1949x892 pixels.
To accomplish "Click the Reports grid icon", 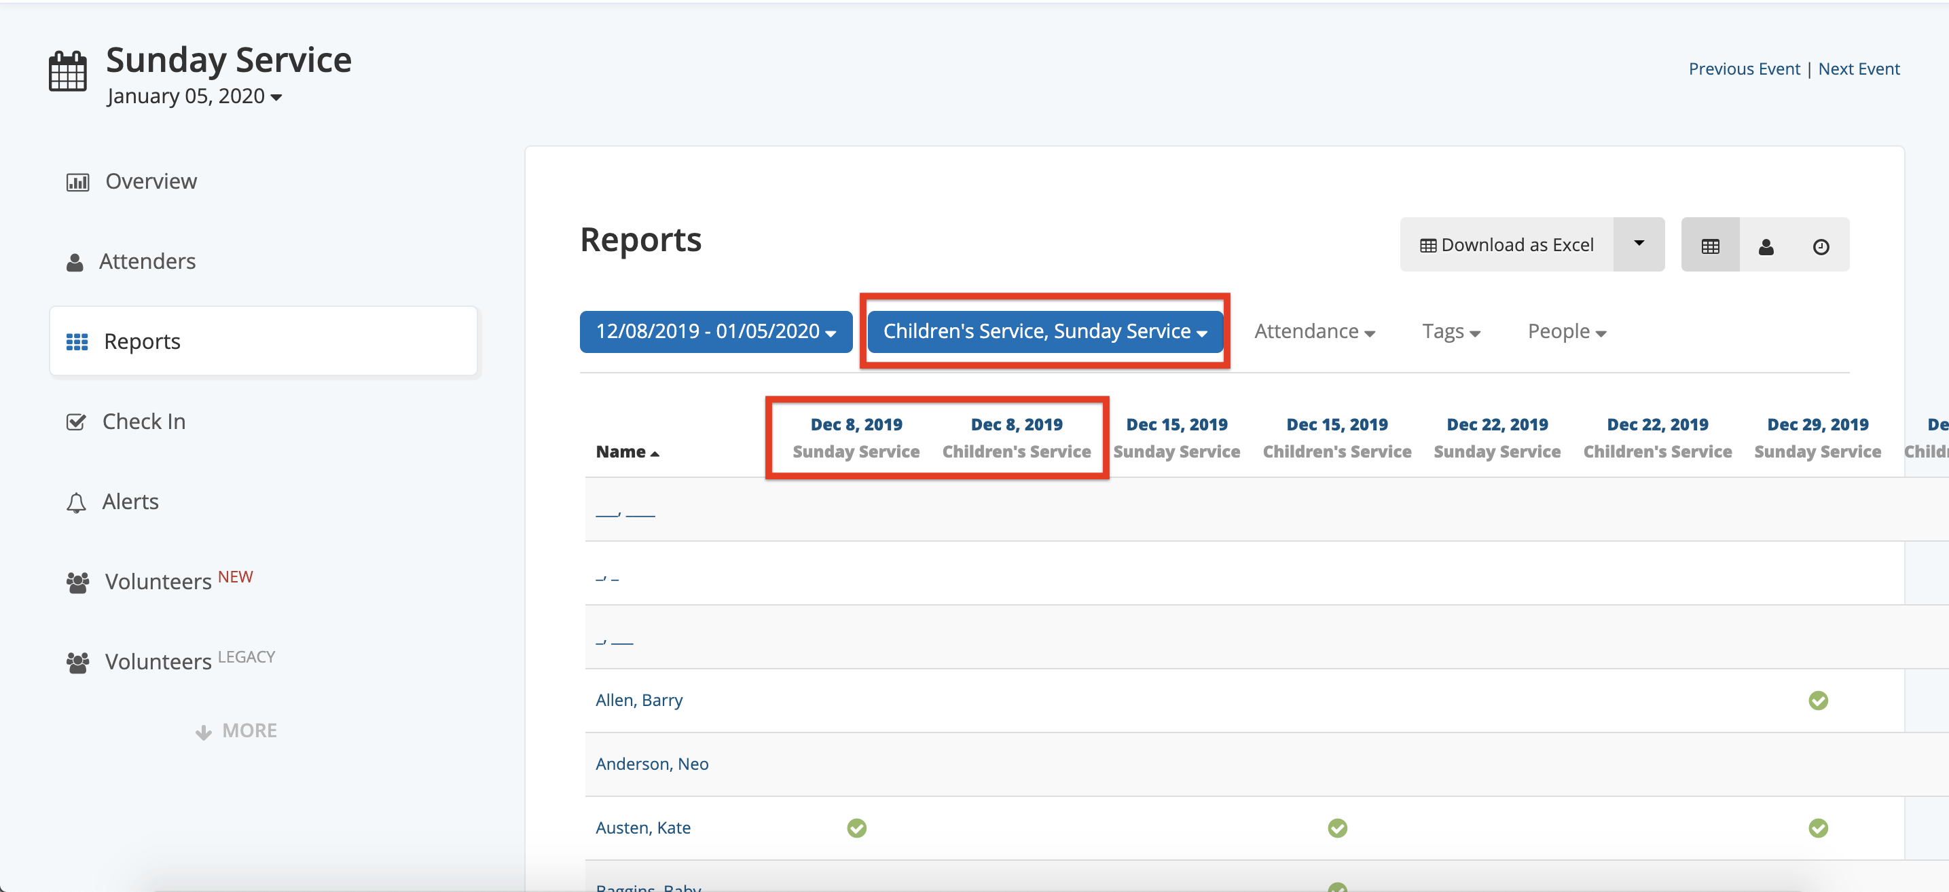I will (77, 342).
